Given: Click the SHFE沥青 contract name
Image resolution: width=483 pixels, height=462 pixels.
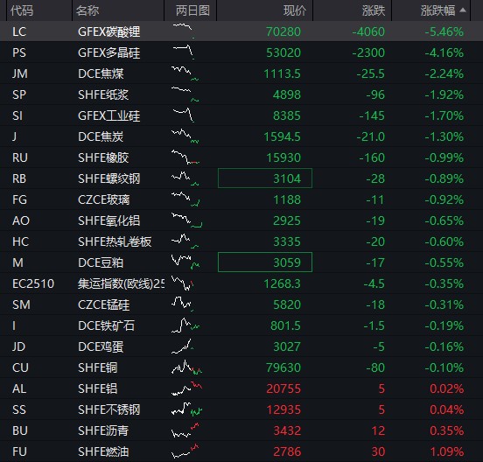Looking at the screenshot, I should click(x=103, y=430).
